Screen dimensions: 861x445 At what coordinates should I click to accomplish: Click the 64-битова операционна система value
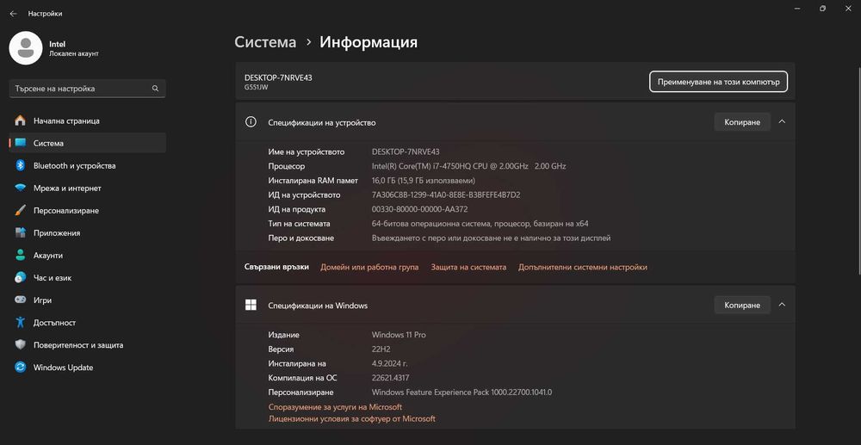[480, 224]
